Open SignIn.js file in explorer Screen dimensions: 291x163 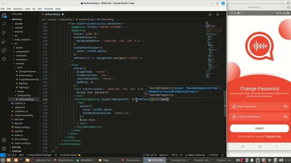coord(23,83)
